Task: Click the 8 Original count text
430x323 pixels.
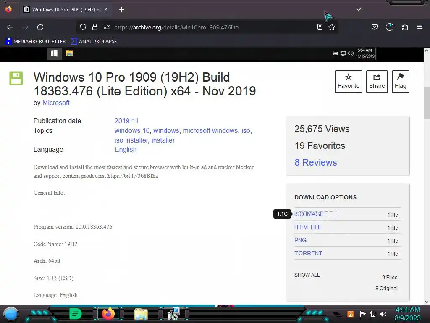Action: coord(386,289)
